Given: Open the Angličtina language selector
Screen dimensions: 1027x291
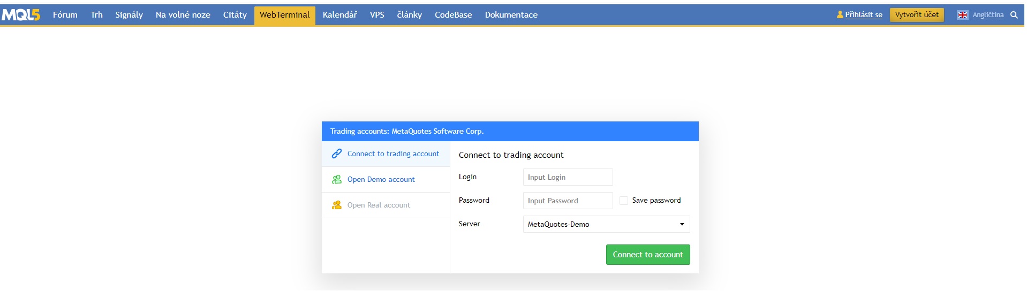Looking at the screenshot, I should coord(988,15).
